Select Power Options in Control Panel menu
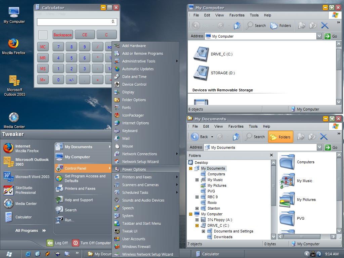Screen dimensions: 344x258 click(134, 169)
